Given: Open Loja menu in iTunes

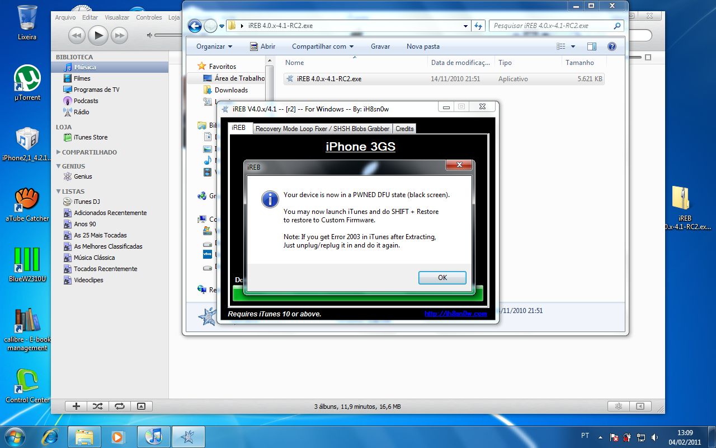Looking at the screenshot, I should pos(174,17).
